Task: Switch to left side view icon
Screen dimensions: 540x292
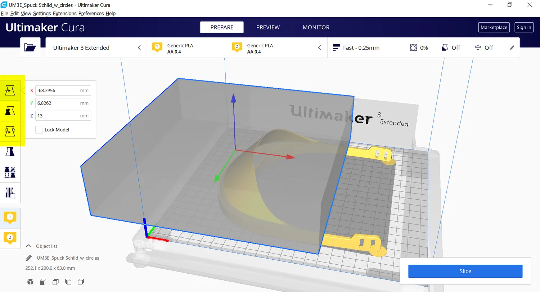Action: click(68, 282)
